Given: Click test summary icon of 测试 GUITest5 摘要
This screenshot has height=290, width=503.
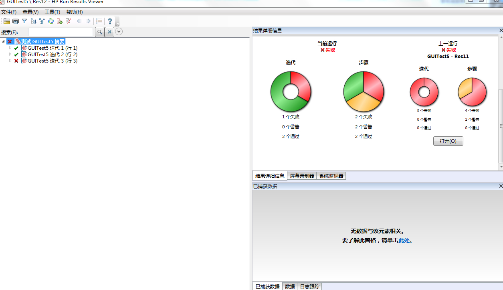Looking at the screenshot, I should (x=18, y=42).
